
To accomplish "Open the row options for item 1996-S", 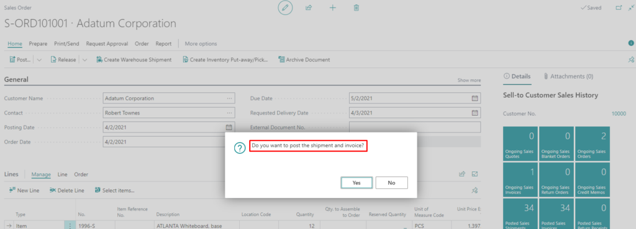I will tap(70, 226).
